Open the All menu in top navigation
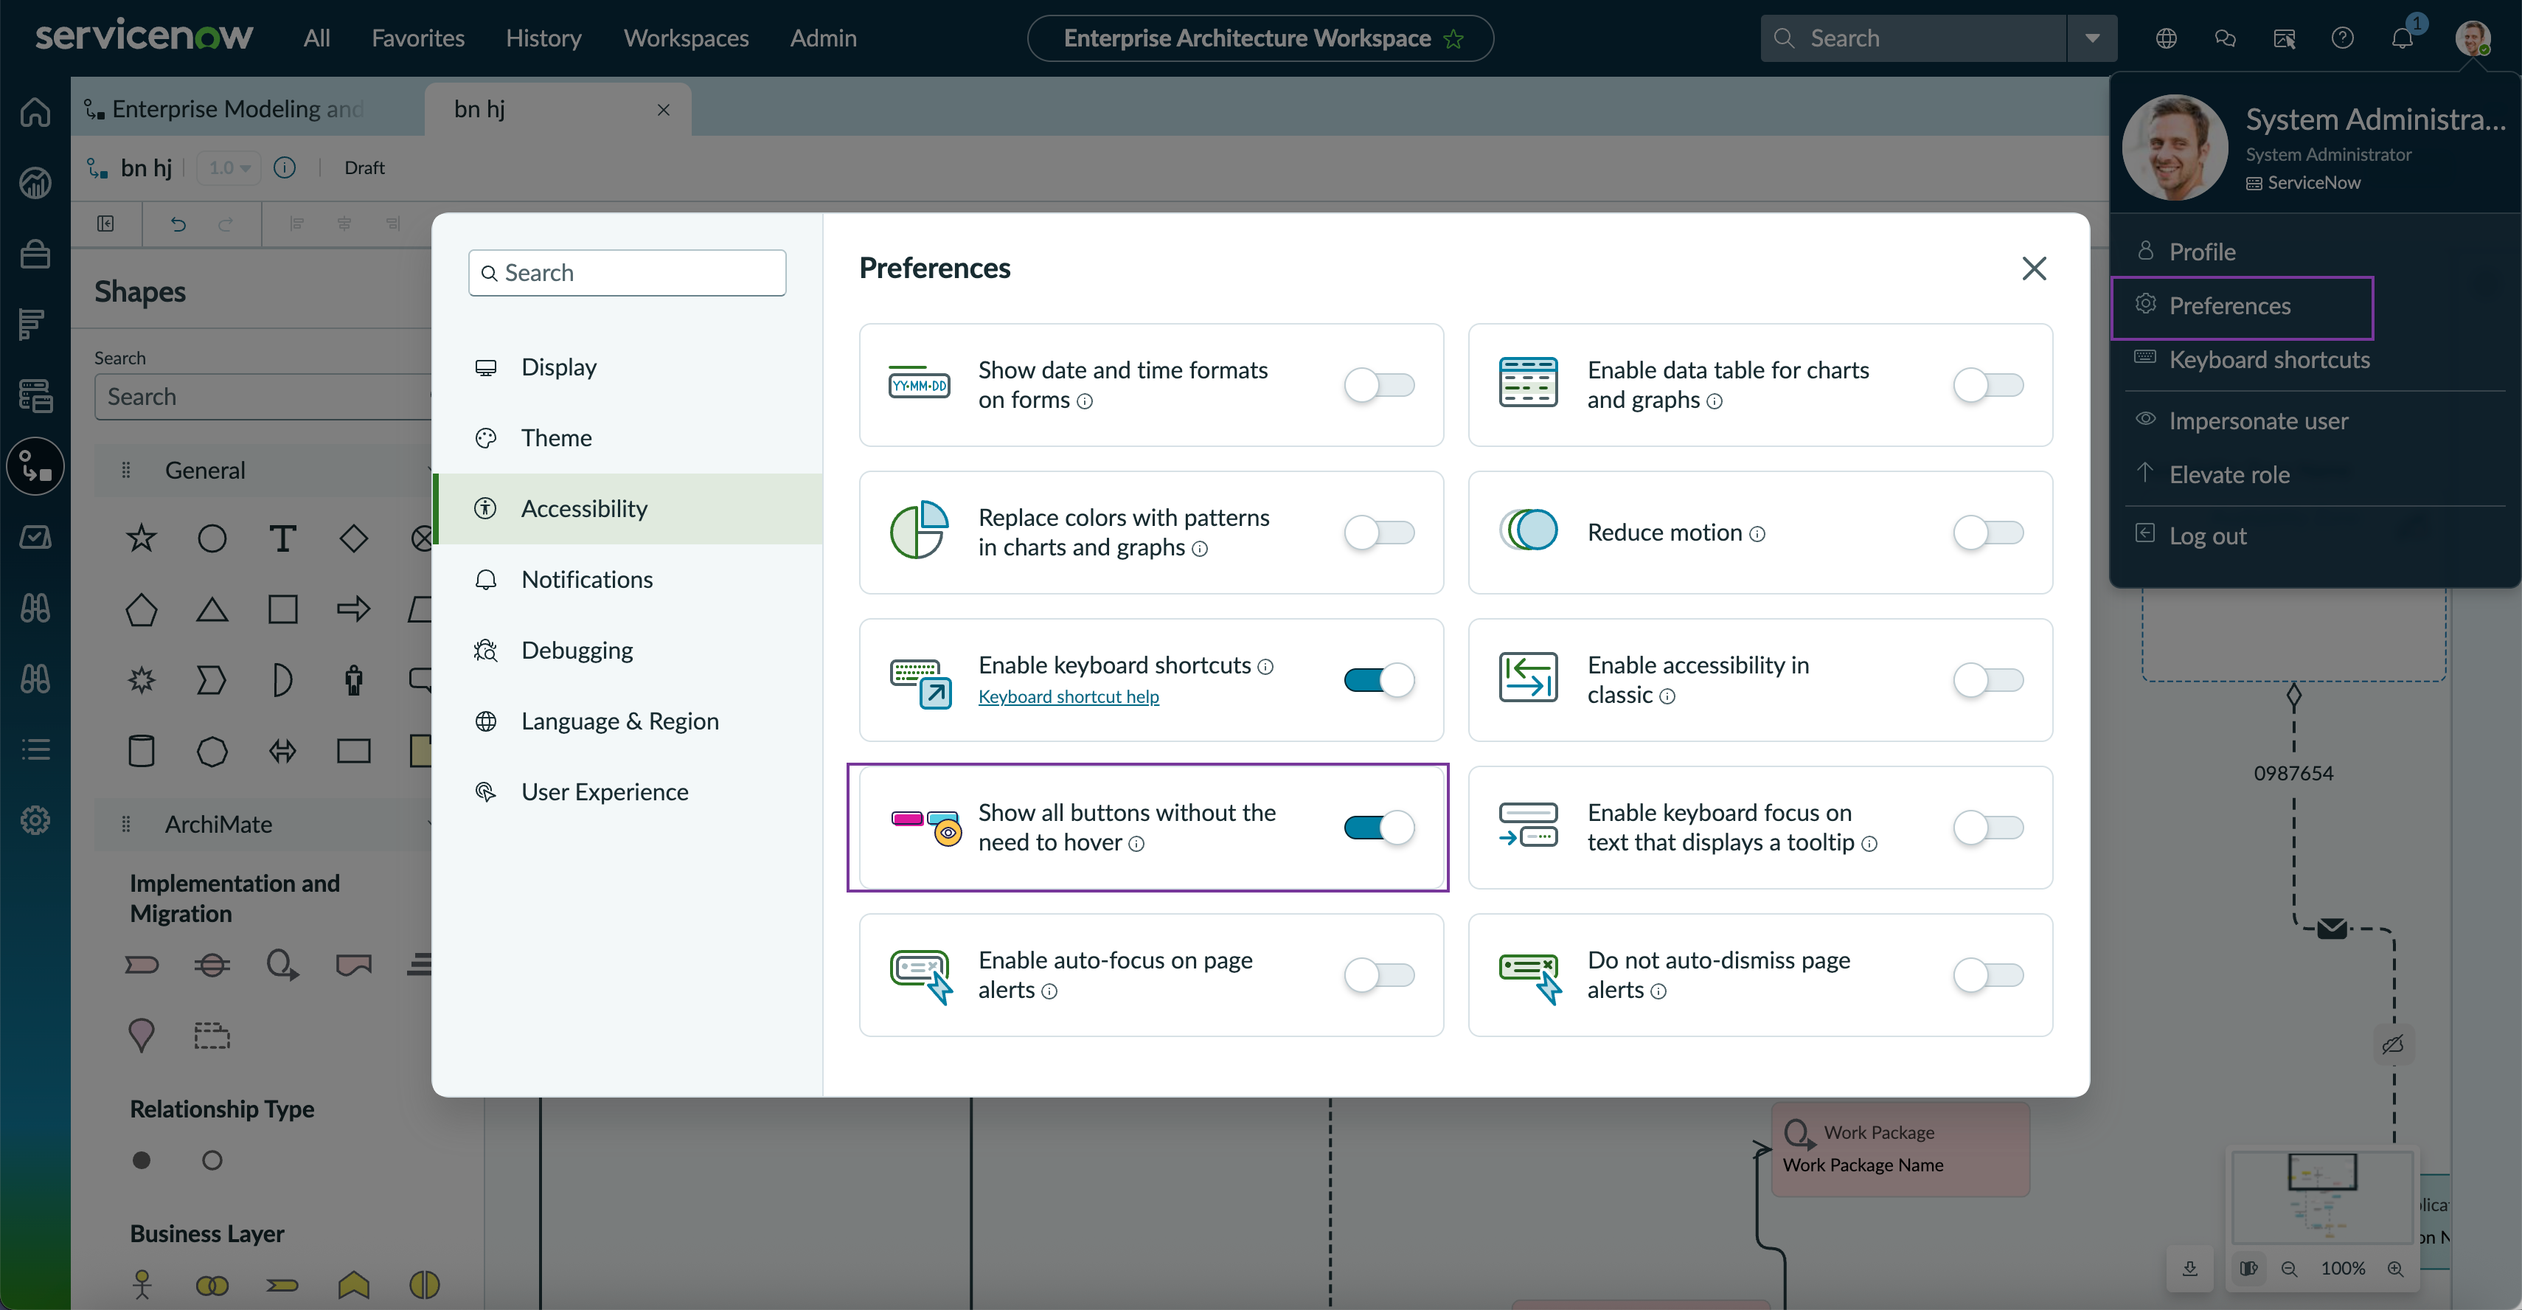The height and width of the screenshot is (1310, 2522). [x=316, y=38]
